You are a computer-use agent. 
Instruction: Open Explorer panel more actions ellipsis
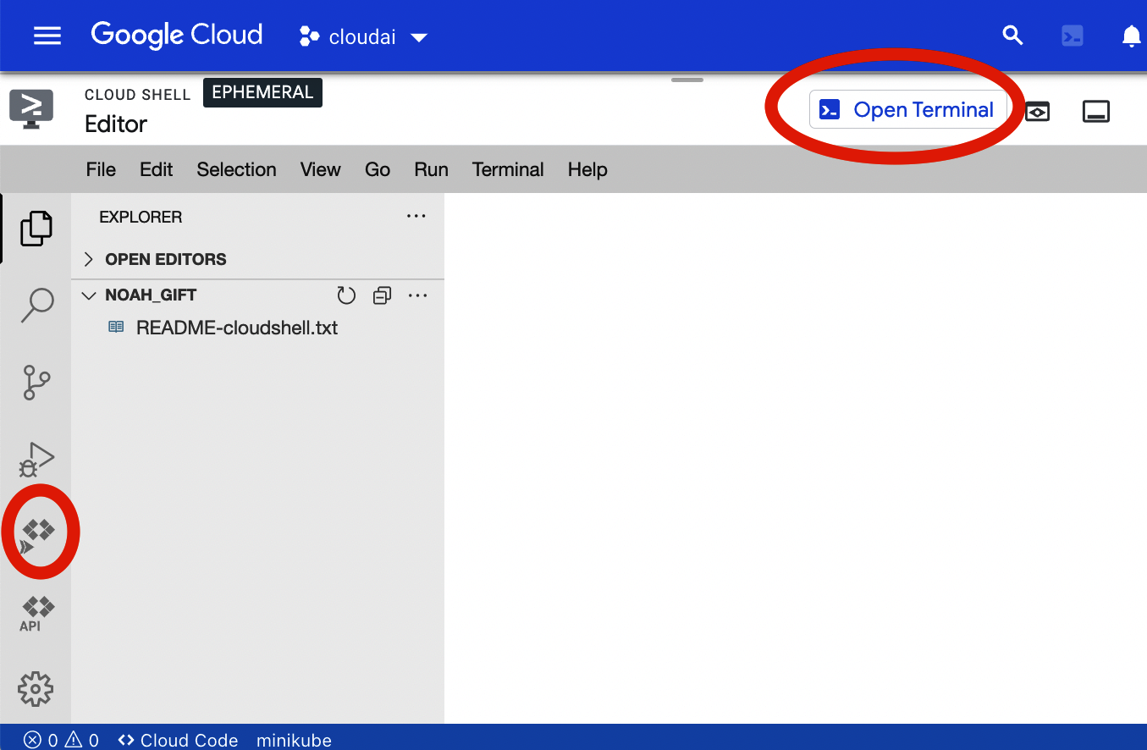pos(416,217)
